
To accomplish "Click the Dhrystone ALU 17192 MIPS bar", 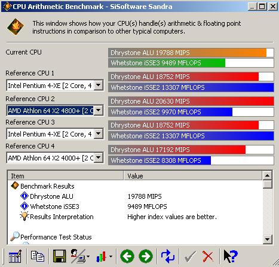I will point(191,150).
